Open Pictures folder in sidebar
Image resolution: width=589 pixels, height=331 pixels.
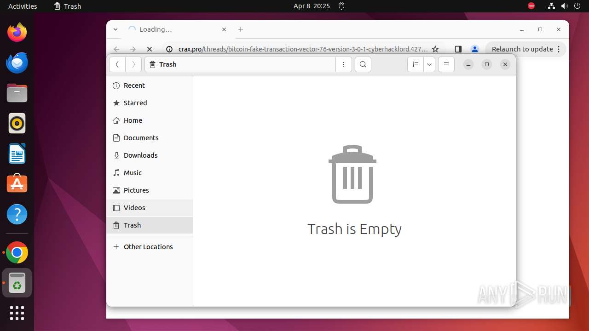click(x=150, y=190)
